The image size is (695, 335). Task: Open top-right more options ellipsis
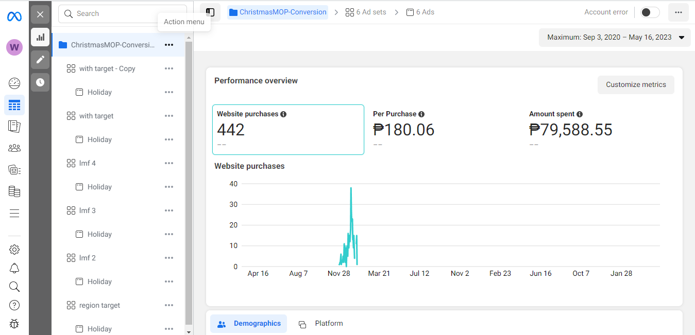[679, 12]
